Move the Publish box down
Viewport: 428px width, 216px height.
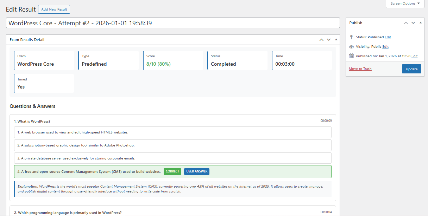(413, 23)
